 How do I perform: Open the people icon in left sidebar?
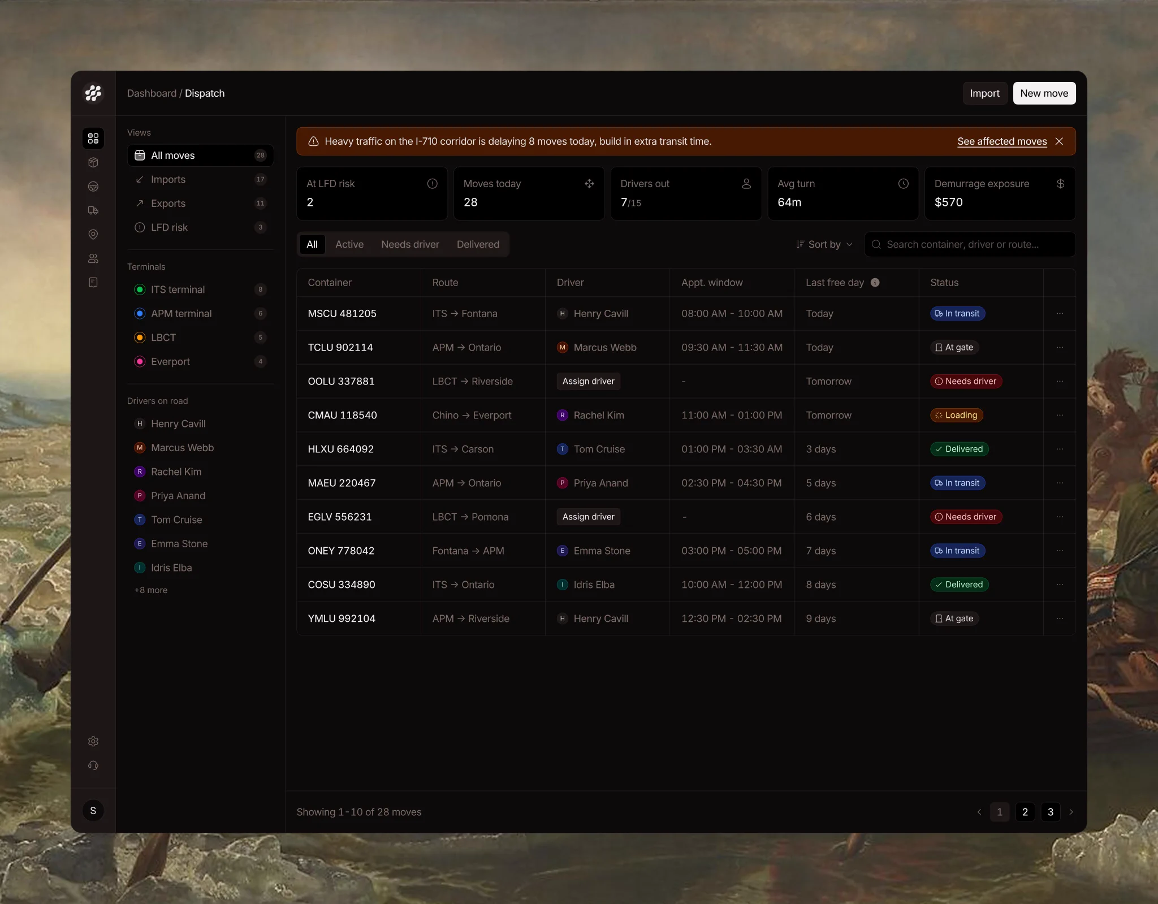93,258
